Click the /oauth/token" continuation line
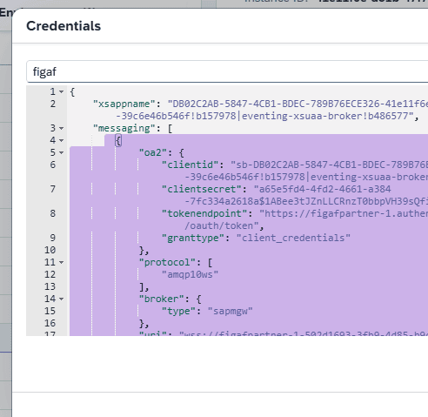 [224, 225]
